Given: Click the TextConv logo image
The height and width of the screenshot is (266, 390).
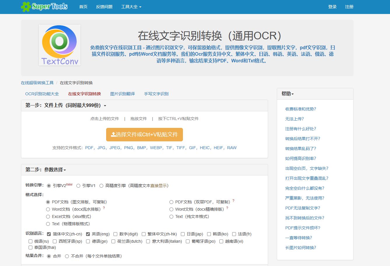Looking at the screenshot, I should click(x=60, y=45).
